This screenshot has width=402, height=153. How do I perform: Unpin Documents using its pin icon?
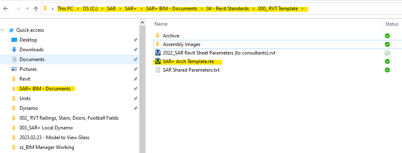point(135,59)
